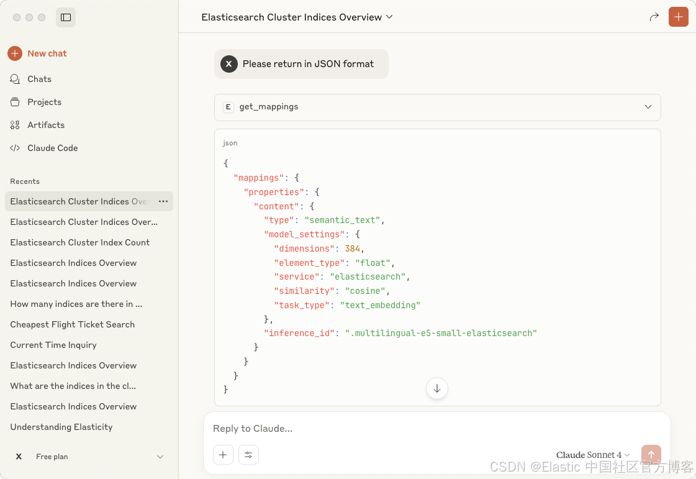Click the orange plus button in the header
The width and height of the screenshot is (696, 479).
coord(678,17)
